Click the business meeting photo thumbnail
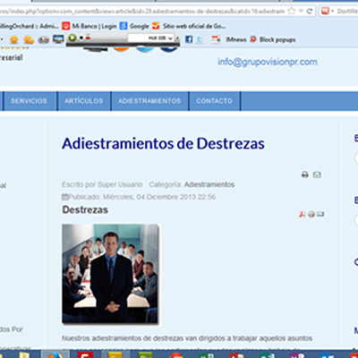This screenshot has width=358, height=358. 110,274
